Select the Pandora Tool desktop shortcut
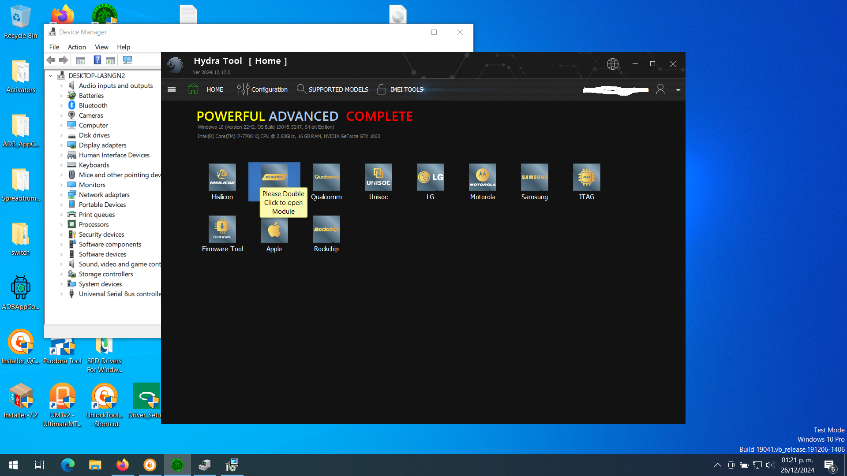The image size is (847, 476). click(62, 351)
